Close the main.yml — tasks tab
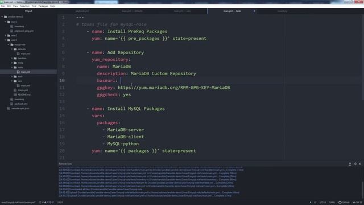The height and width of the screenshot is (205, 364). tap(254, 11)
